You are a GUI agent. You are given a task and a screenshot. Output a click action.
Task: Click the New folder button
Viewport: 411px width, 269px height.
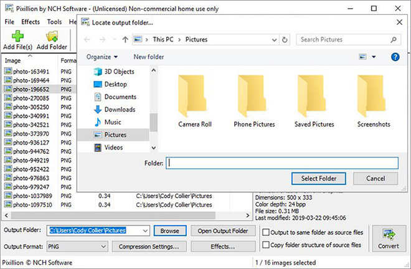149,57
